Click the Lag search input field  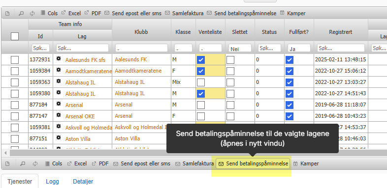point(82,48)
